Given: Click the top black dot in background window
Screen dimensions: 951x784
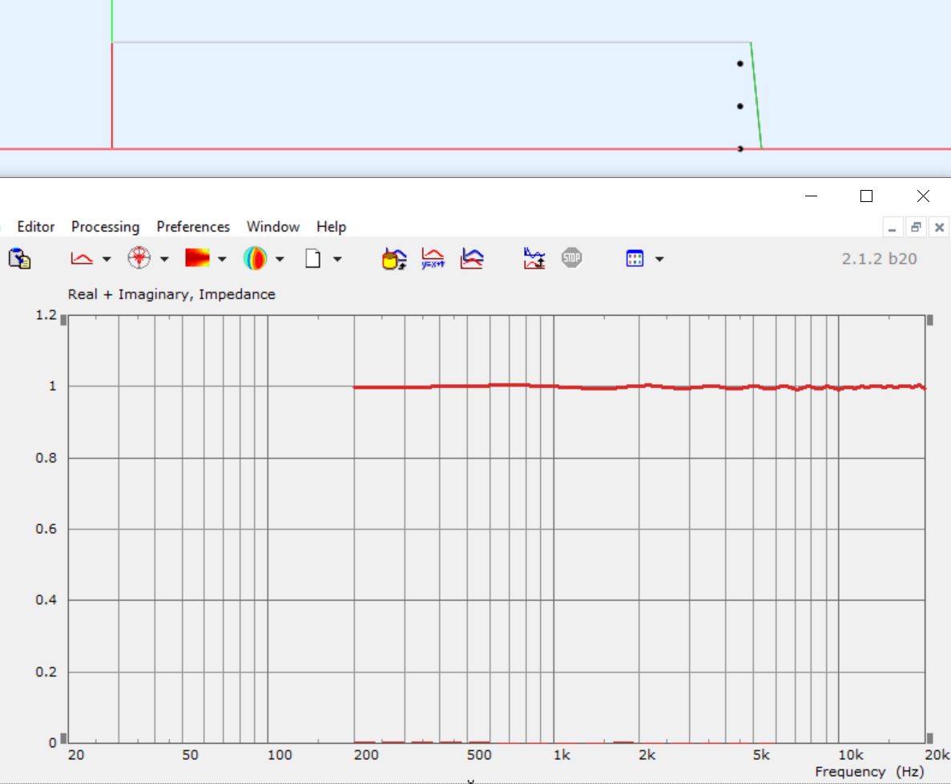Looking at the screenshot, I should point(740,63).
